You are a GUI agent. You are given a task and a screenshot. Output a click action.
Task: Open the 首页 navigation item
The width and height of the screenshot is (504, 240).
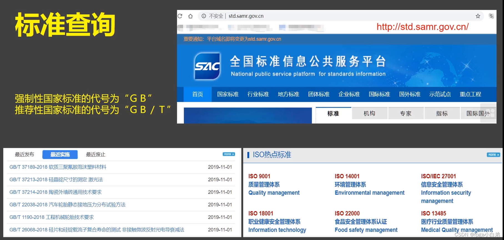[198, 94]
